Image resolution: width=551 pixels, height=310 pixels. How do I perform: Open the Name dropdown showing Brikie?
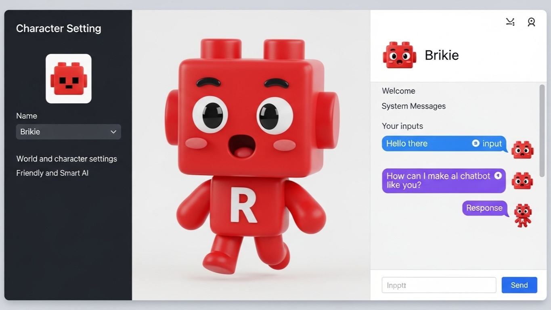[68, 132]
